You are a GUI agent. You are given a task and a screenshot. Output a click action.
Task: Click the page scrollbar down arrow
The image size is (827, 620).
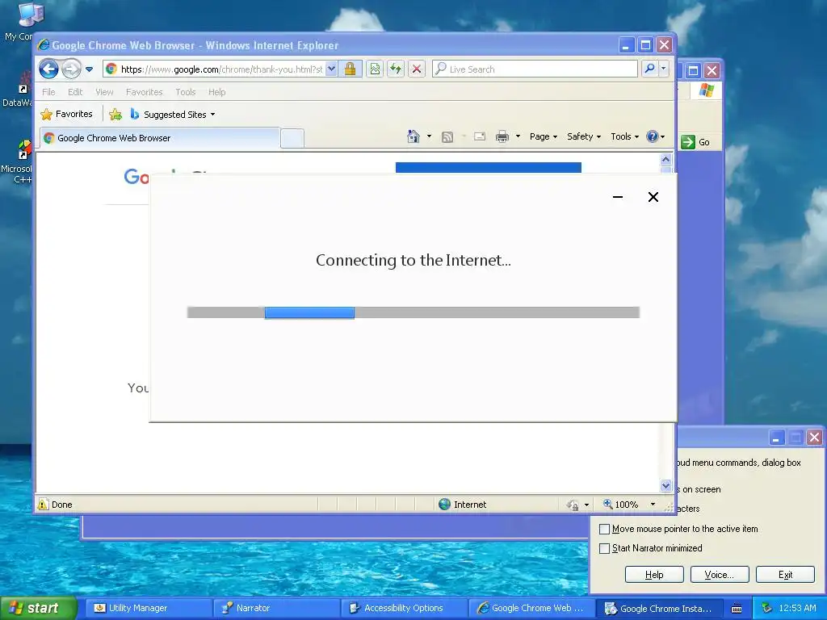(x=665, y=485)
